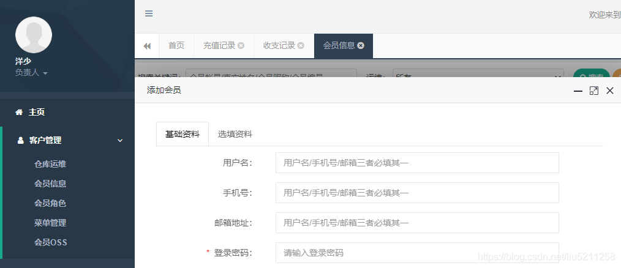Open the 首页 tab
The image size is (621, 268).
176,46
